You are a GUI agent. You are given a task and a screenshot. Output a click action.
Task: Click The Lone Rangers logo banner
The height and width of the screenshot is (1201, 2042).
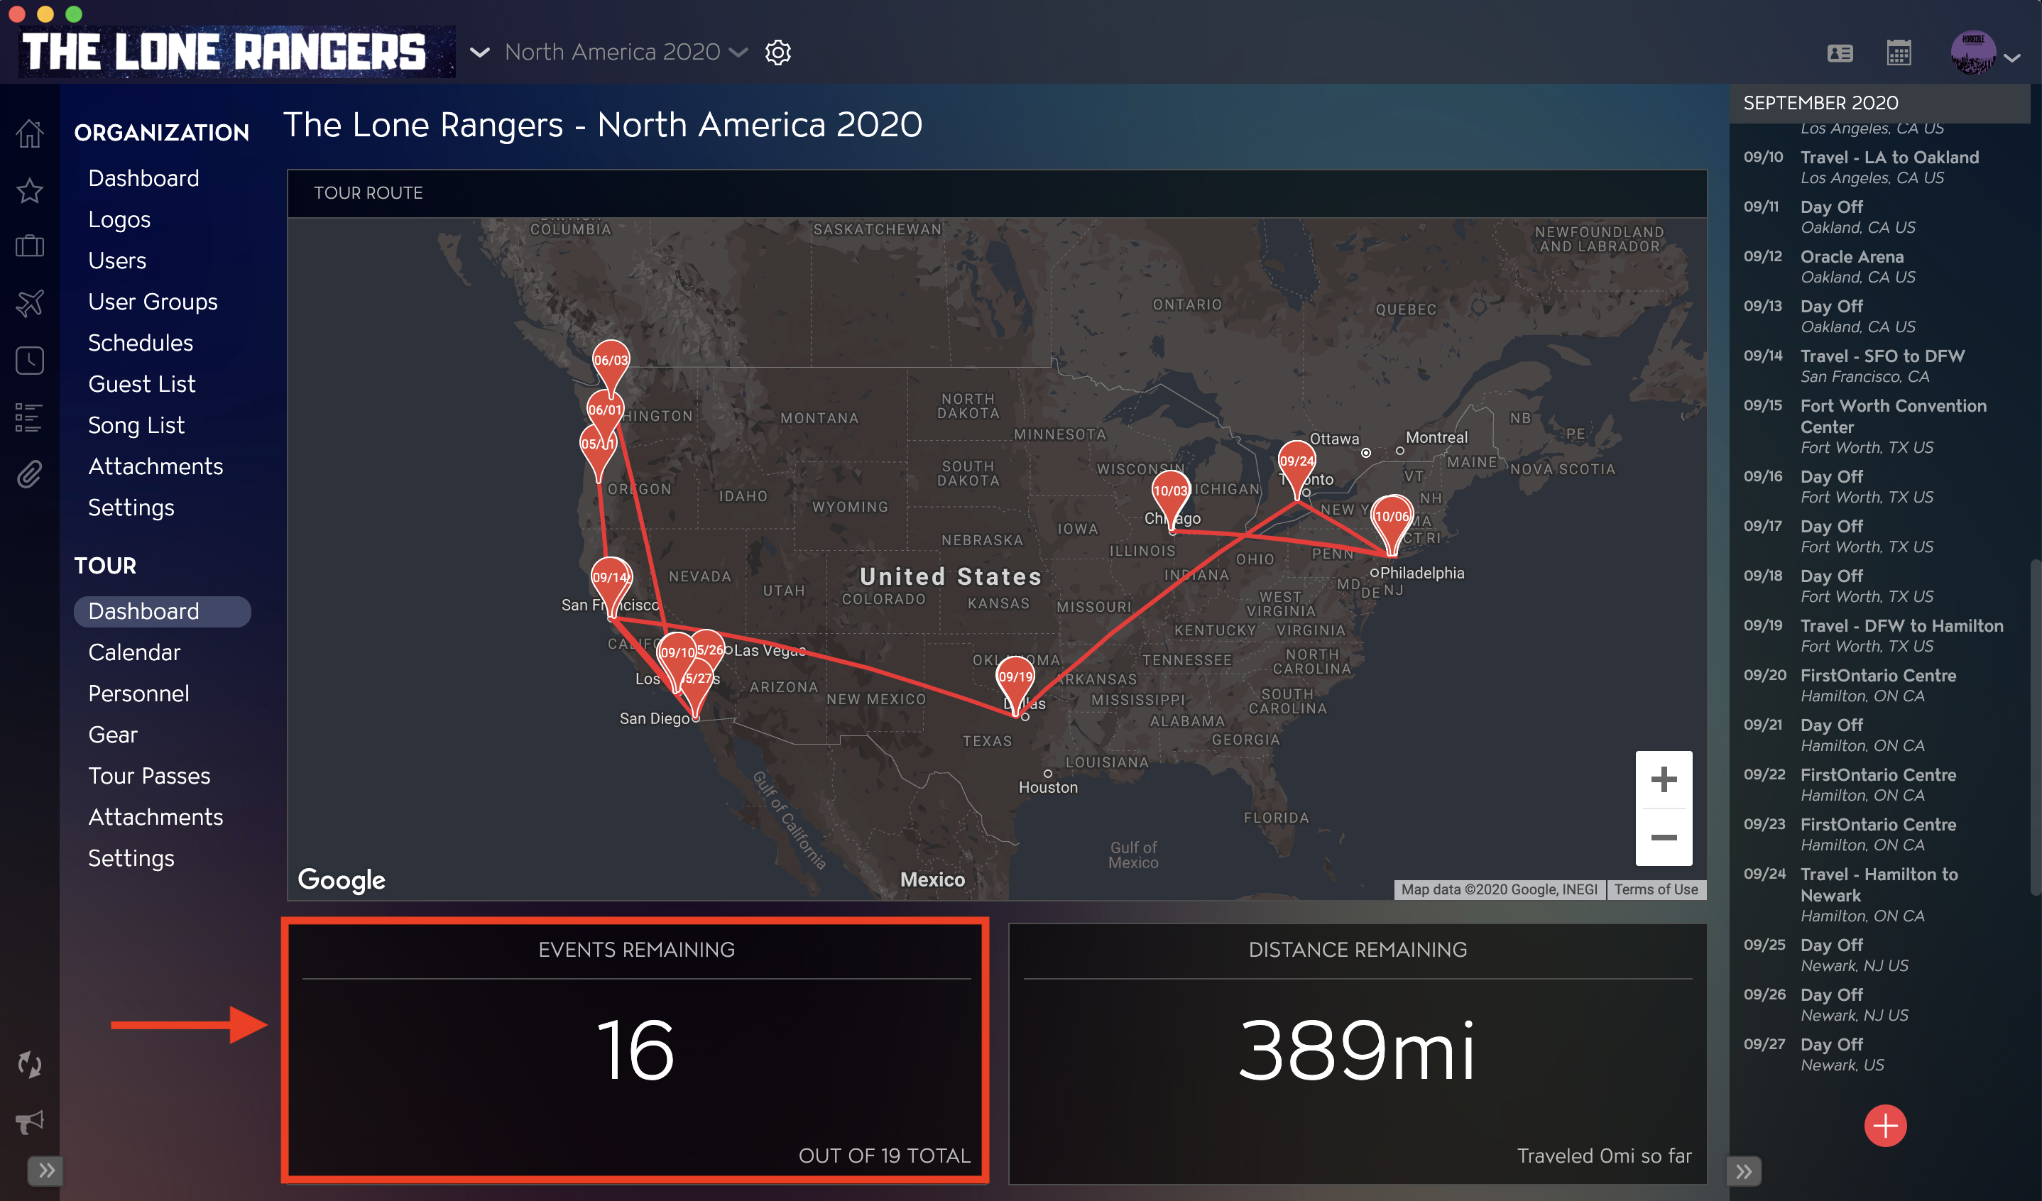[x=236, y=52]
